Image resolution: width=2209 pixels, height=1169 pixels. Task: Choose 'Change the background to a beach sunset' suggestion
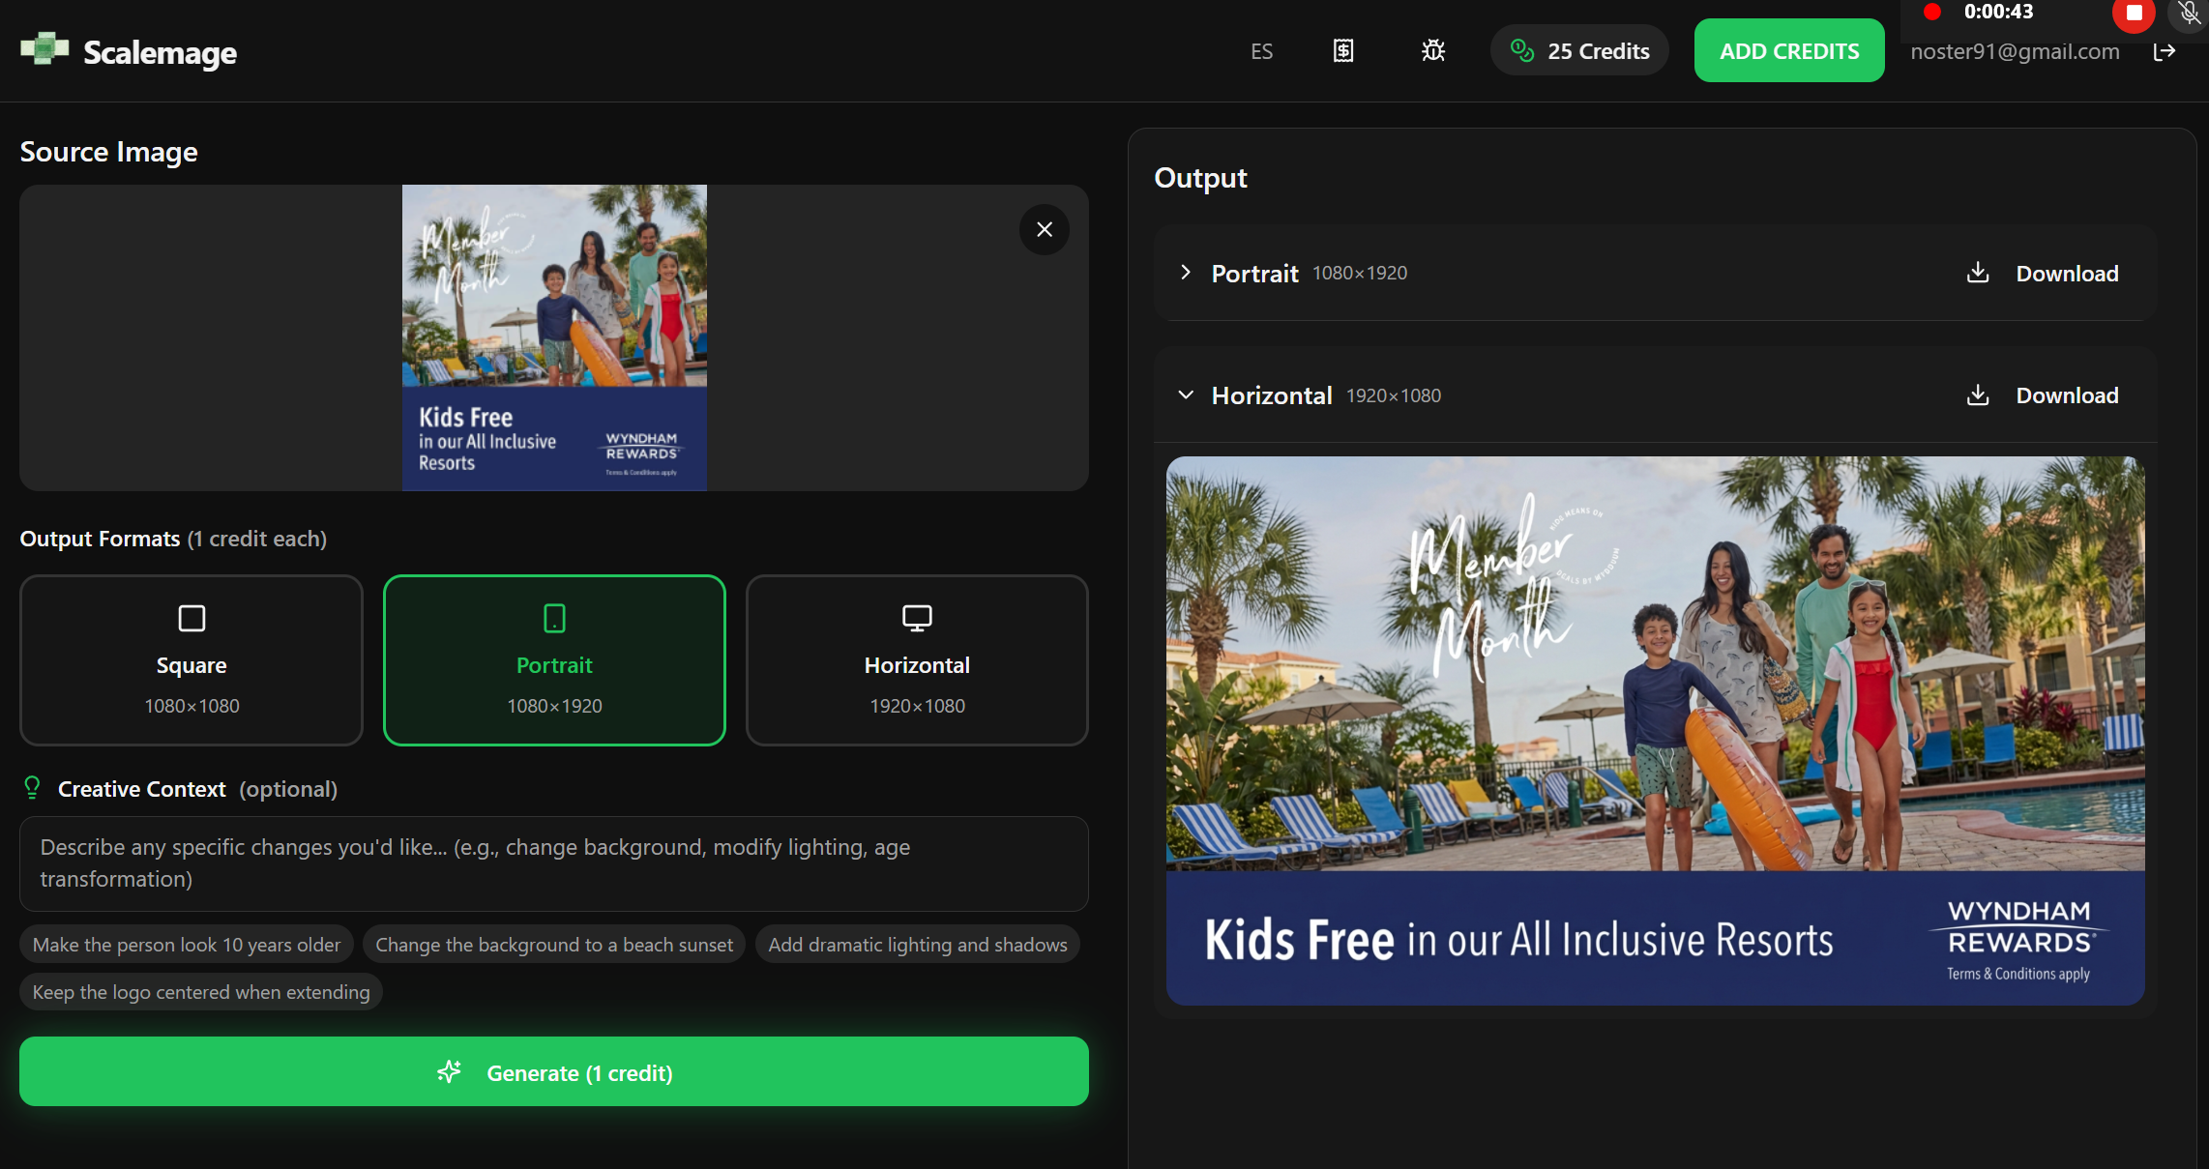point(554,945)
